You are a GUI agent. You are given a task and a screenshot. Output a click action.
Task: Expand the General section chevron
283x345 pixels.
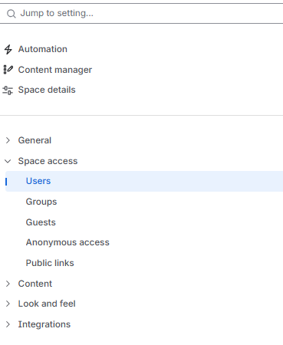[x=8, y=140]
